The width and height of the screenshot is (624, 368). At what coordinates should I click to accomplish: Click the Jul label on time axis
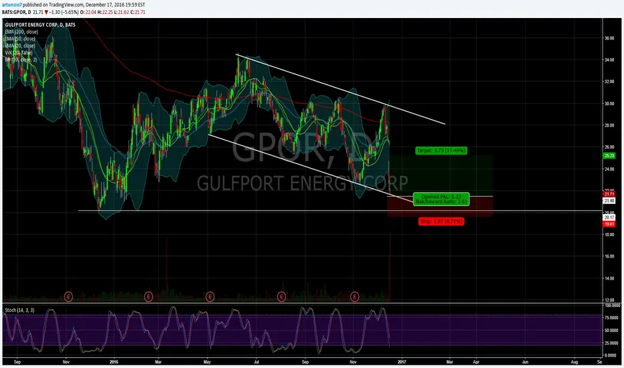[256, 362]
